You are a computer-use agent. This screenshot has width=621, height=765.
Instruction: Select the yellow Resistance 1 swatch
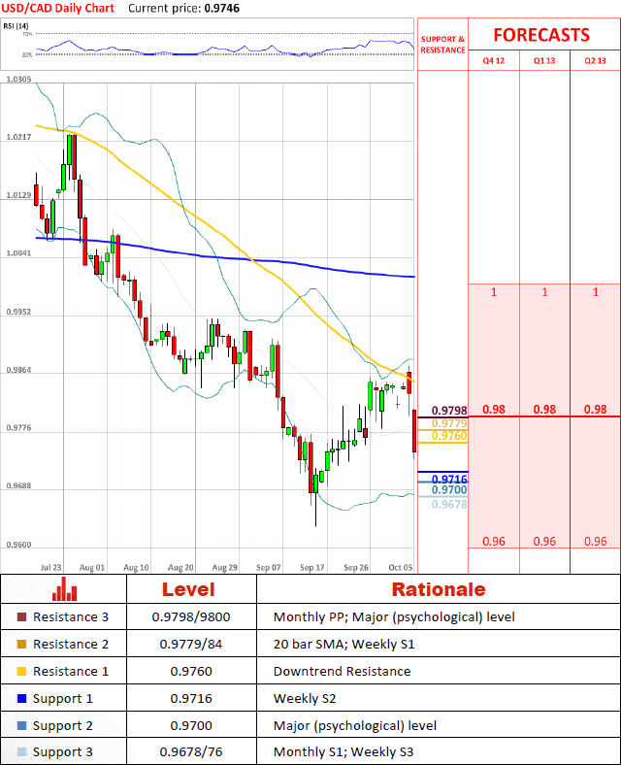22,672
